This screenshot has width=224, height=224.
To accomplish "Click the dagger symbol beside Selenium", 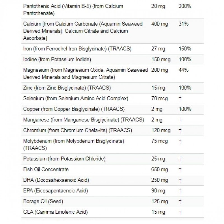I will coord(180,98).
